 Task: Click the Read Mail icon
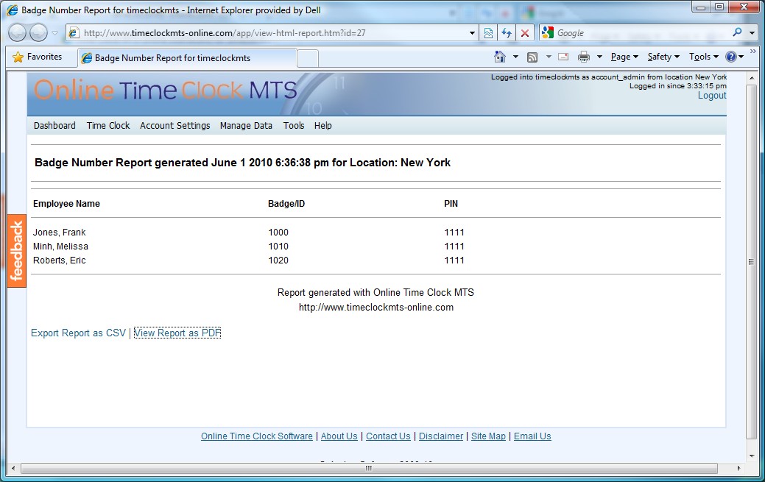(x=563, y=57)
